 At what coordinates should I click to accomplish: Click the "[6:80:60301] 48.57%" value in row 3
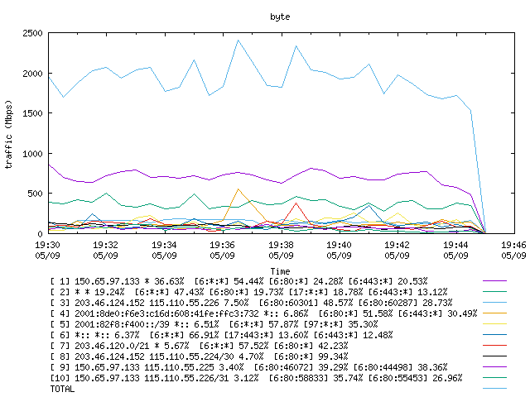306,303
